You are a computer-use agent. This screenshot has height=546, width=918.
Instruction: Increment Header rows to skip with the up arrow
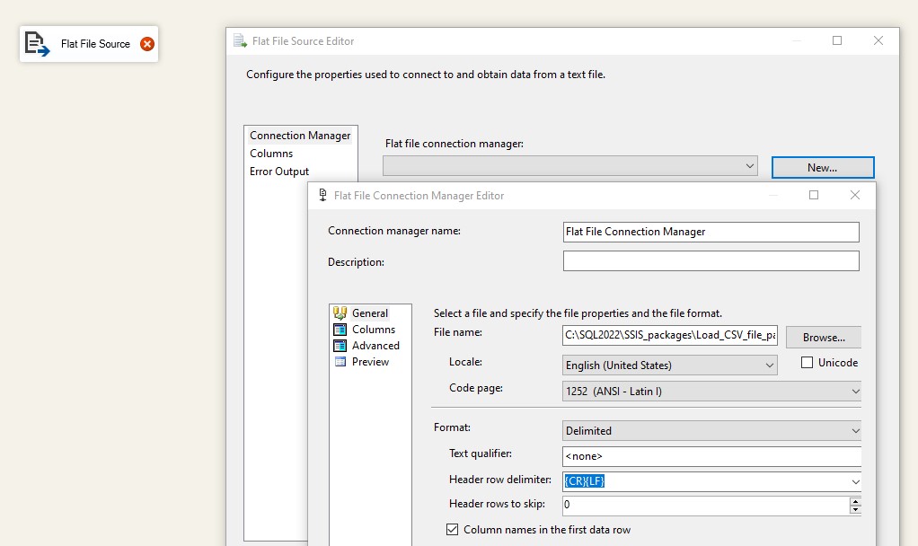point(854,501)
